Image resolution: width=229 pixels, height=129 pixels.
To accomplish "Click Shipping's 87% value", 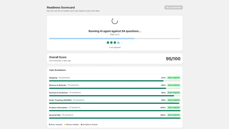I will click(163, 78).
